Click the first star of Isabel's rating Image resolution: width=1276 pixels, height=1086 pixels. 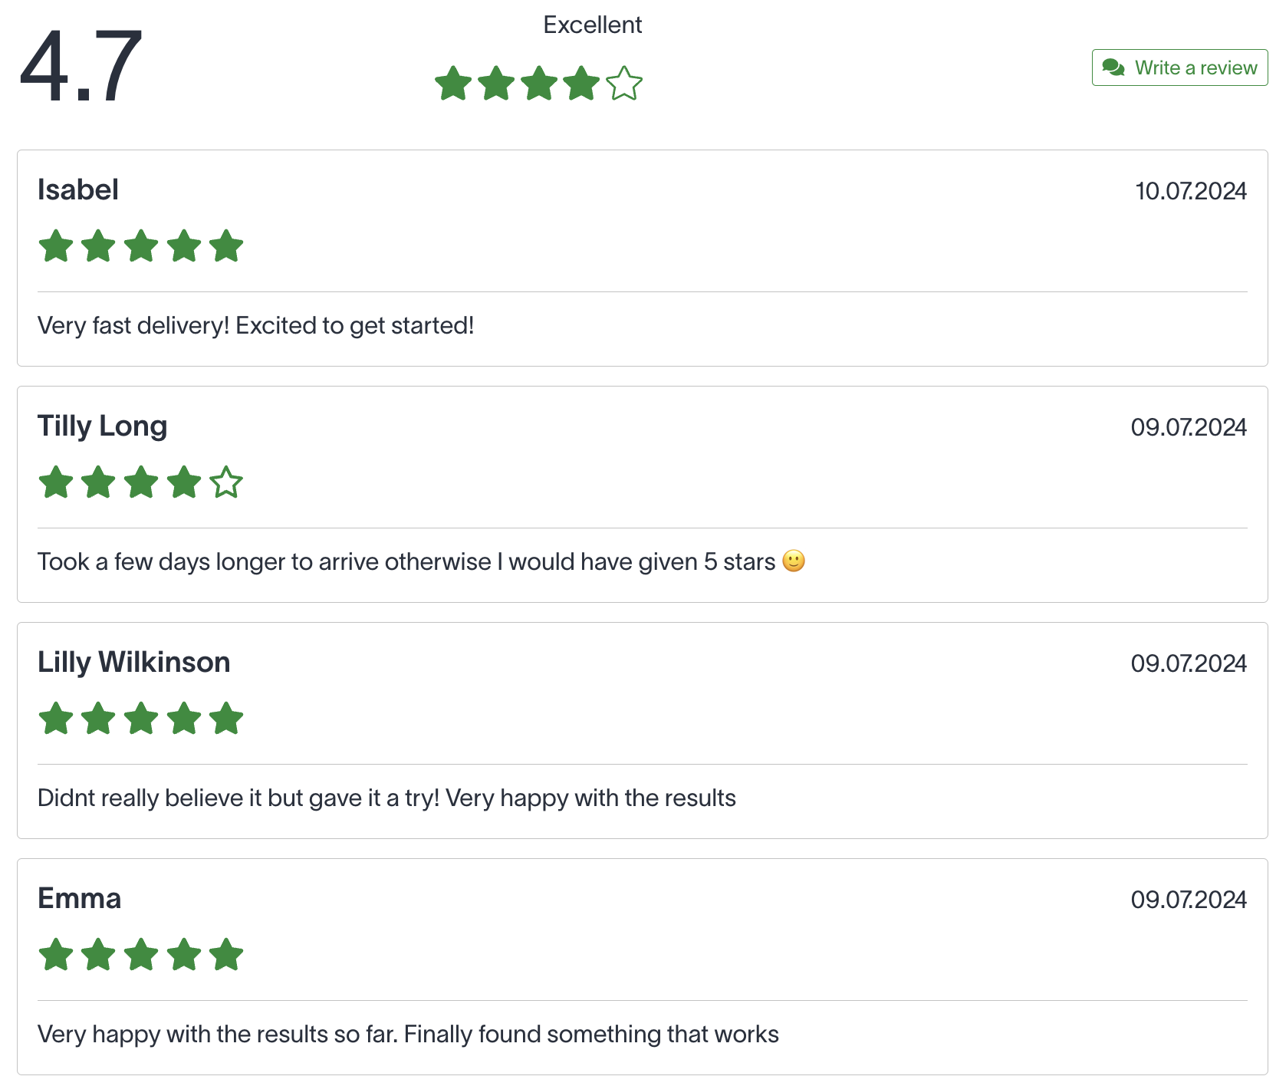54,245
